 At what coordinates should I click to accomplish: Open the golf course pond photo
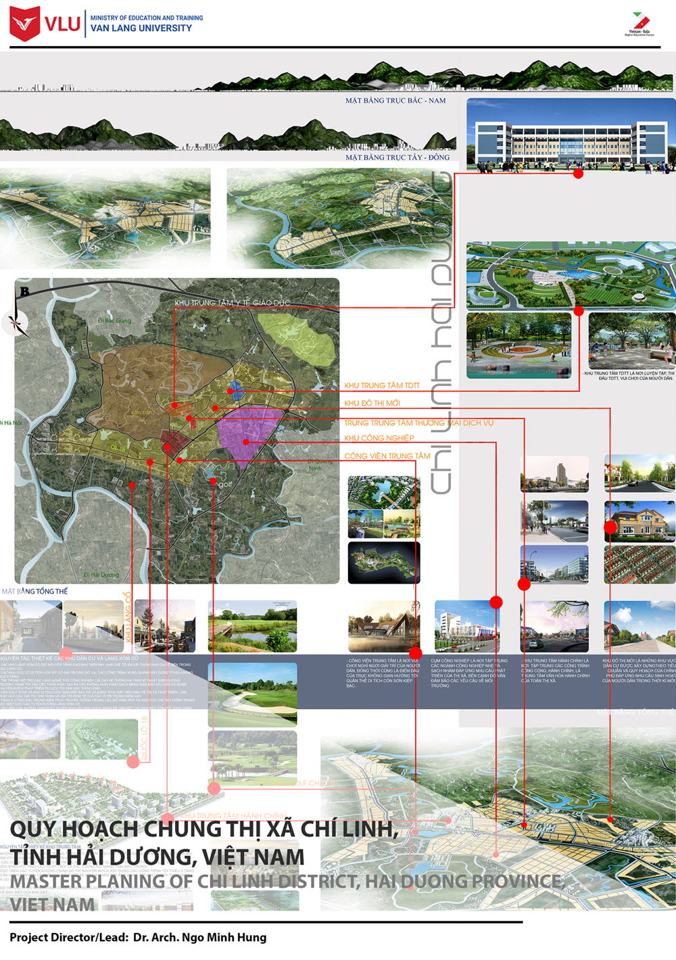pyautogui.click(x=252, y=626)
